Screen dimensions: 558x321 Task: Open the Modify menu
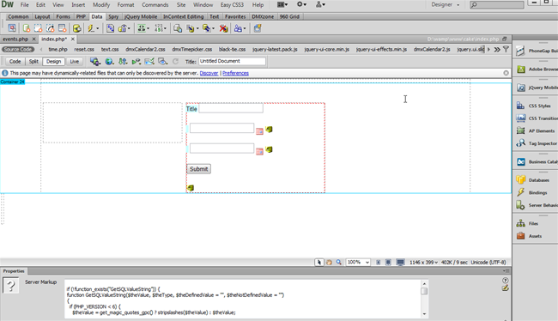pyautogui.click(x=101, y=5)
